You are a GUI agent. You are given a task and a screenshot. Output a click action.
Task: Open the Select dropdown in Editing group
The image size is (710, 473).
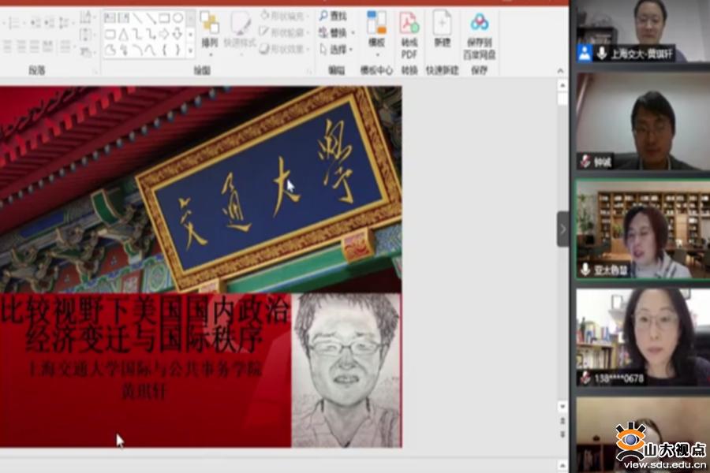[x=338, y=49]
